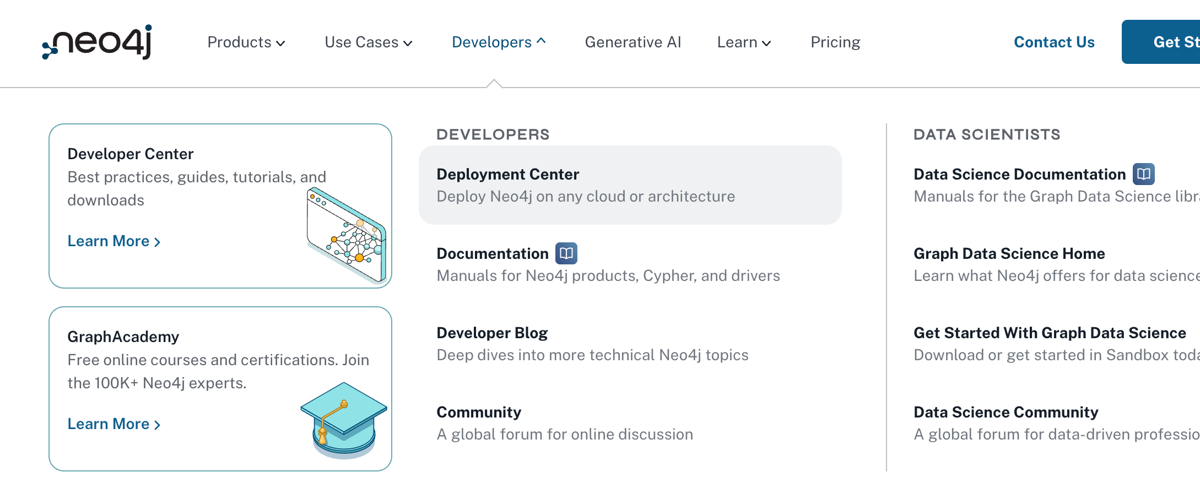Click the Get Started button

(1161, 42)
